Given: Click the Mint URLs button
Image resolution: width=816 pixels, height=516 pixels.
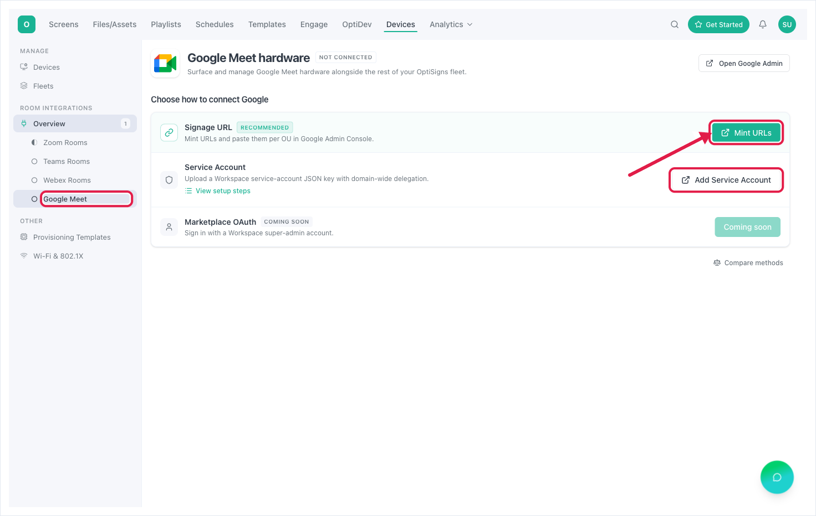Looking at the screenshot, I should (746, 133).
